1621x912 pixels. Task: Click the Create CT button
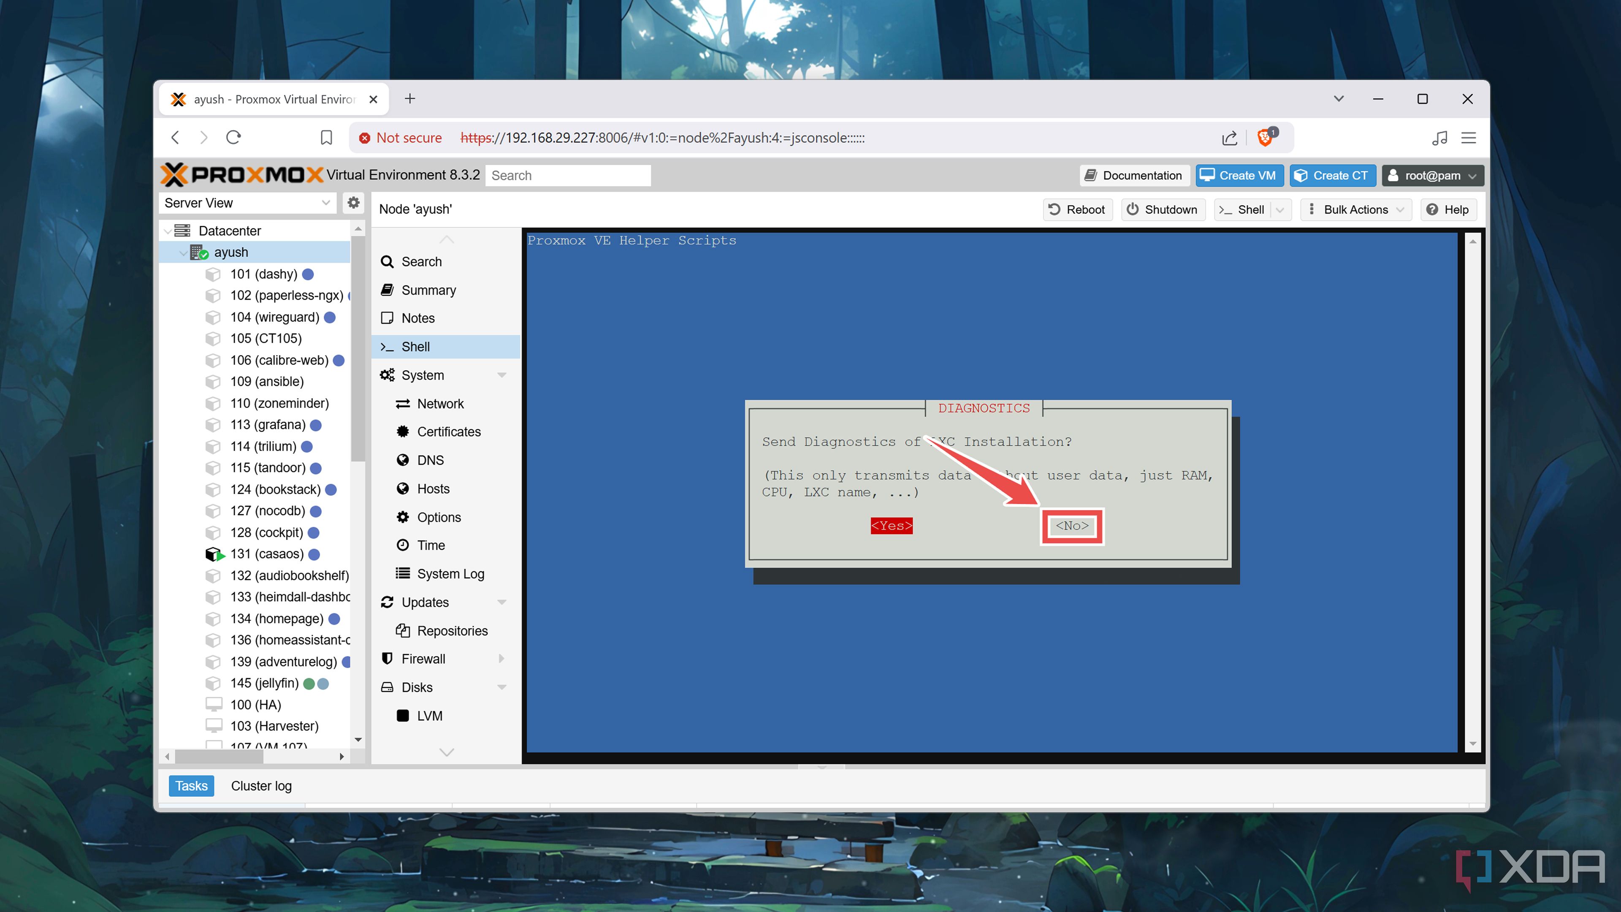pos(1333,176)
